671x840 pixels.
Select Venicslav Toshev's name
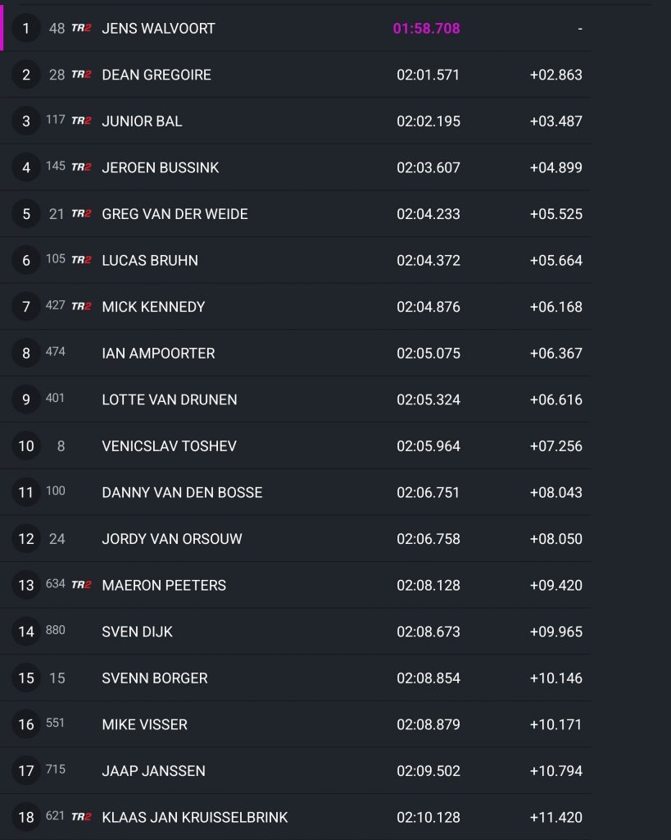point(169,446)
